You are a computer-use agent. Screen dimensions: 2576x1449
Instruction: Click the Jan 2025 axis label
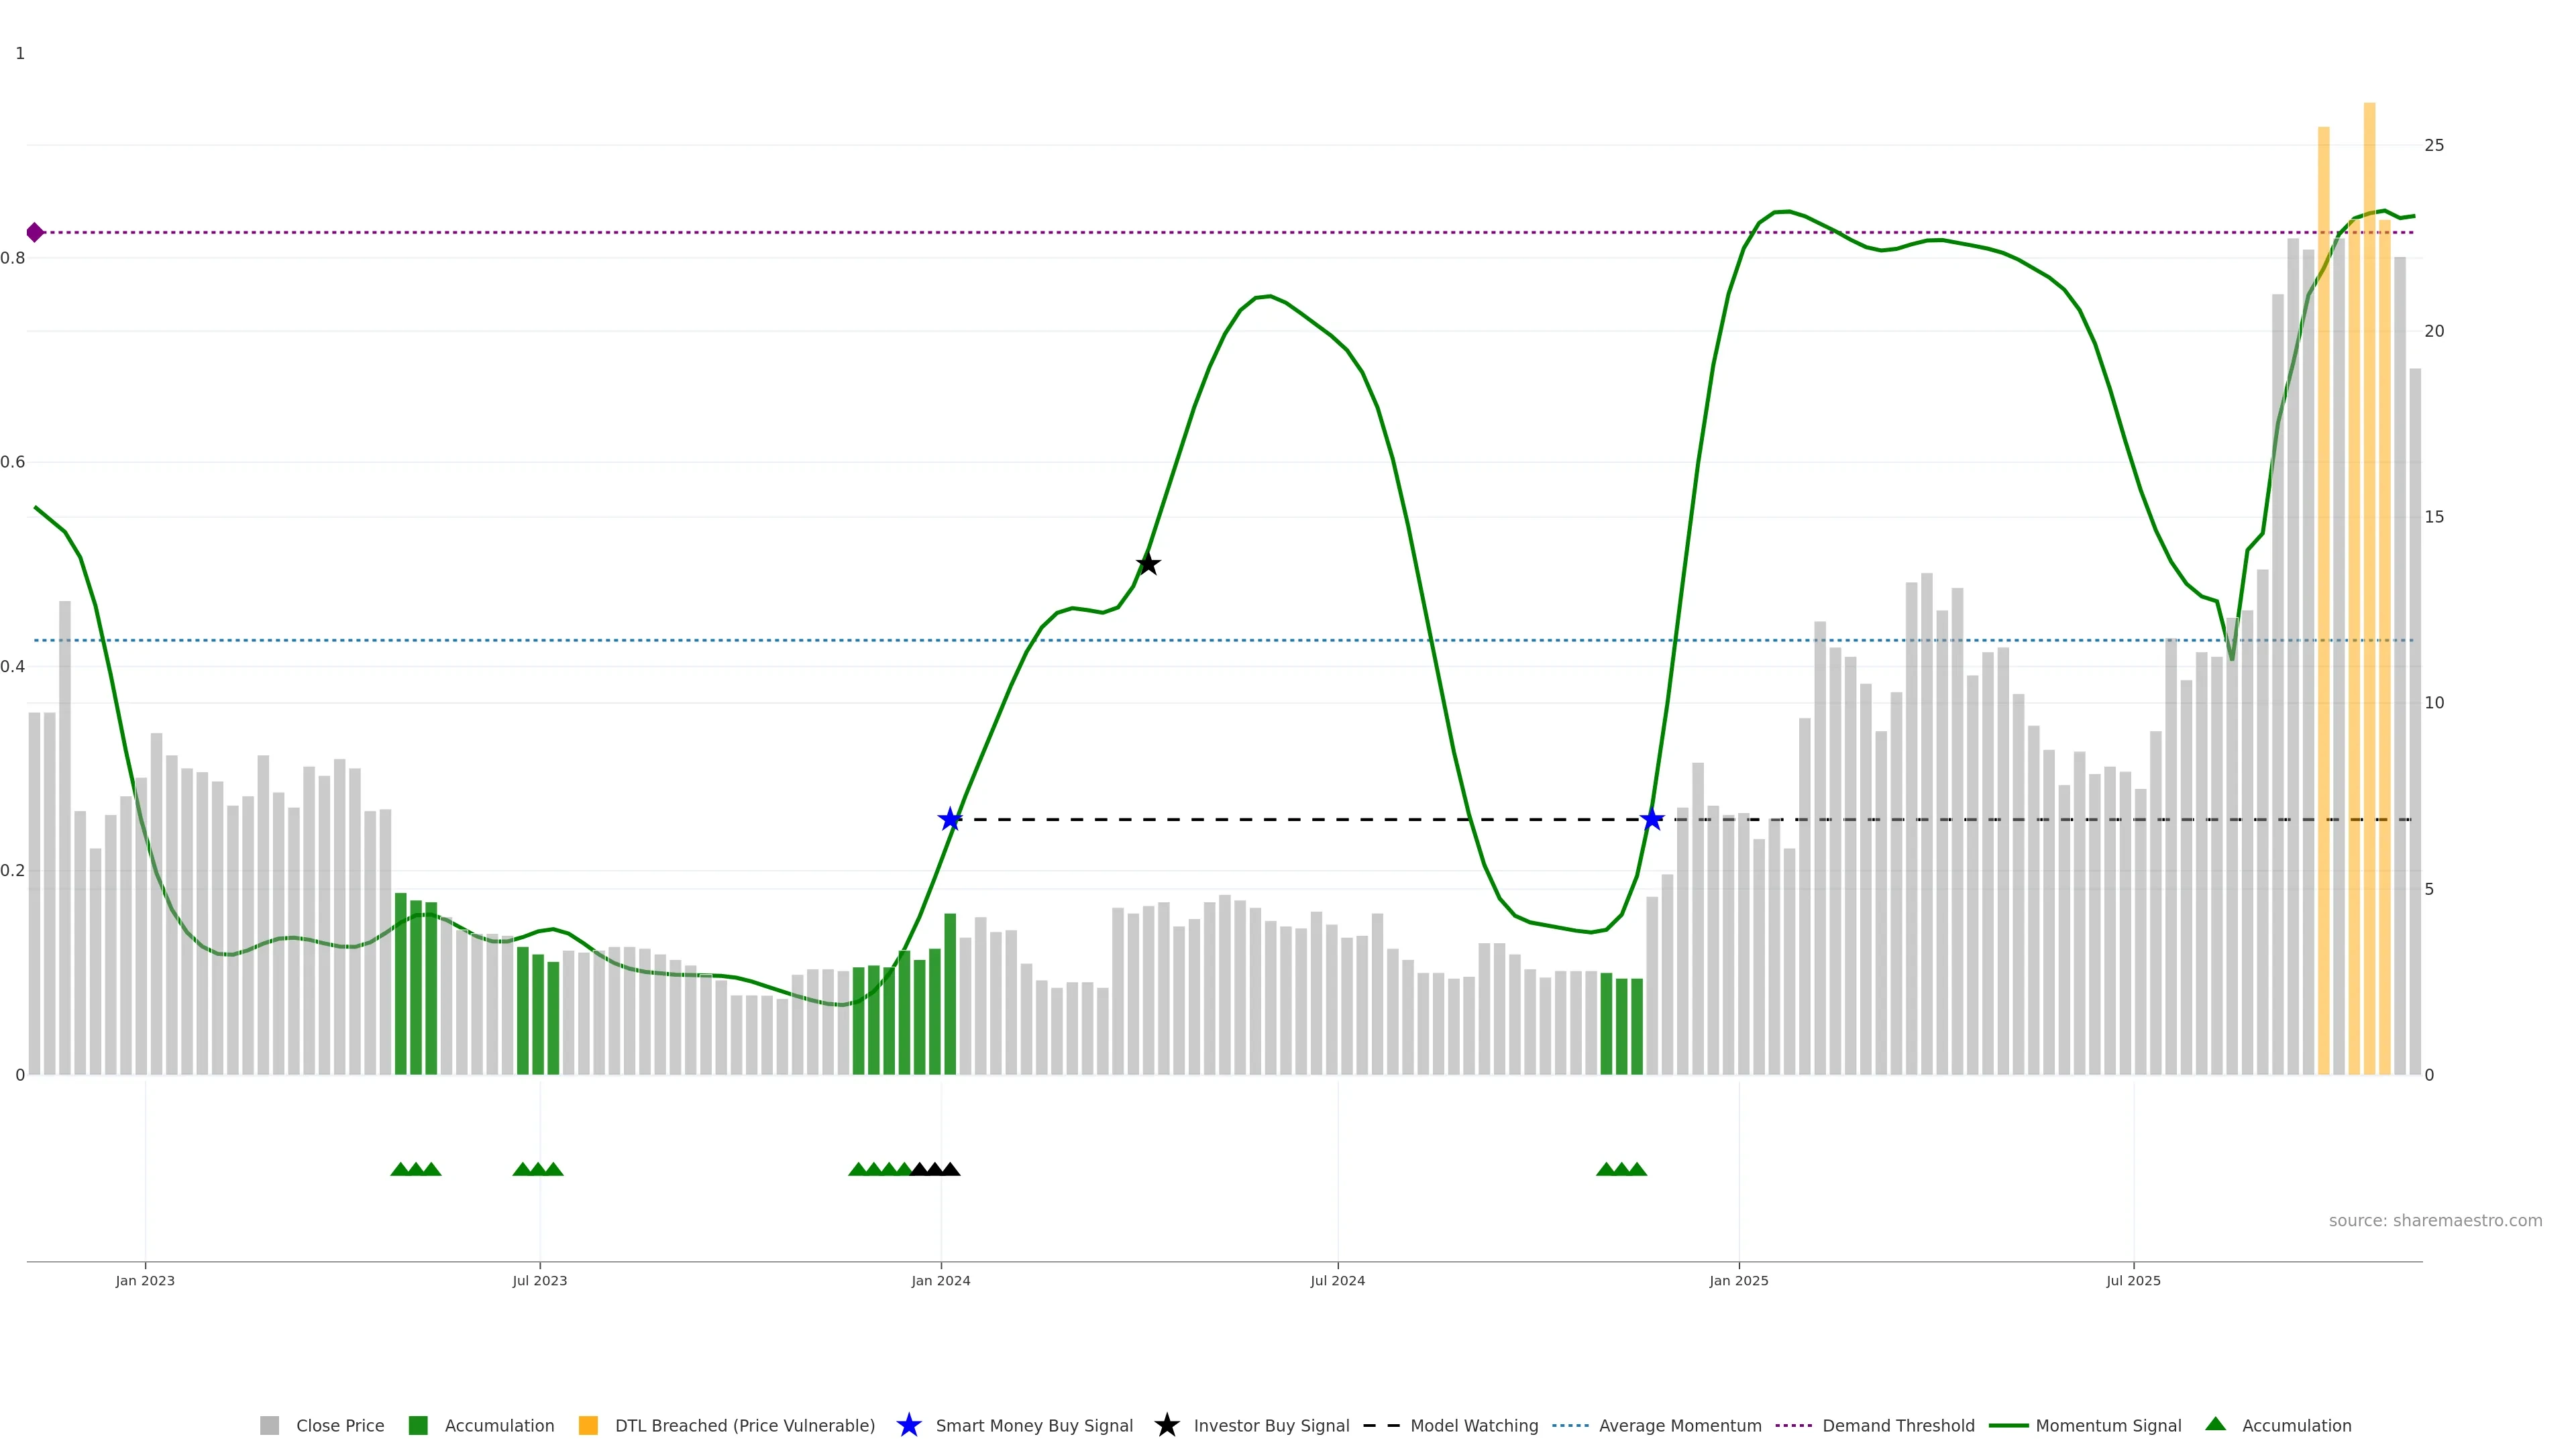coord(1738,1280)
